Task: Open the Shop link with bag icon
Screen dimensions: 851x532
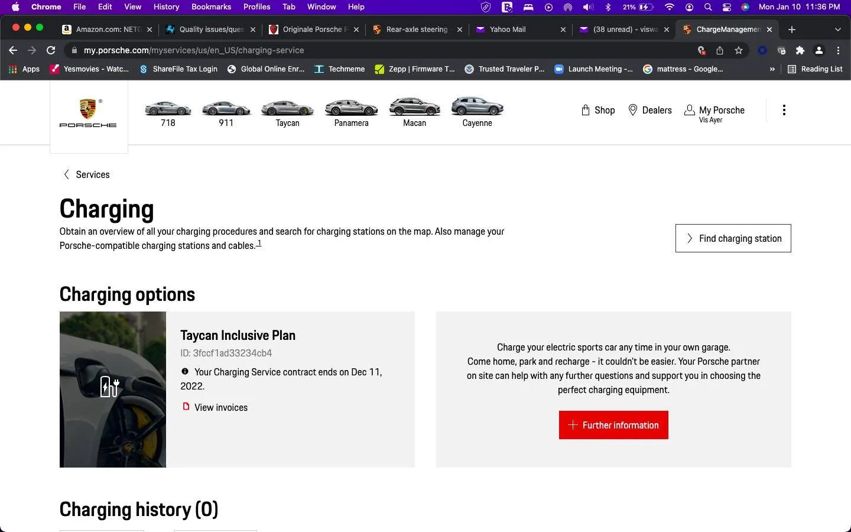Action: pos(598,110)
